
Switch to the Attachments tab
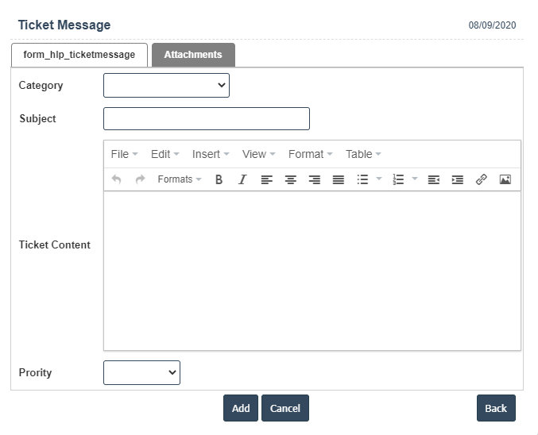click(193, 55)
